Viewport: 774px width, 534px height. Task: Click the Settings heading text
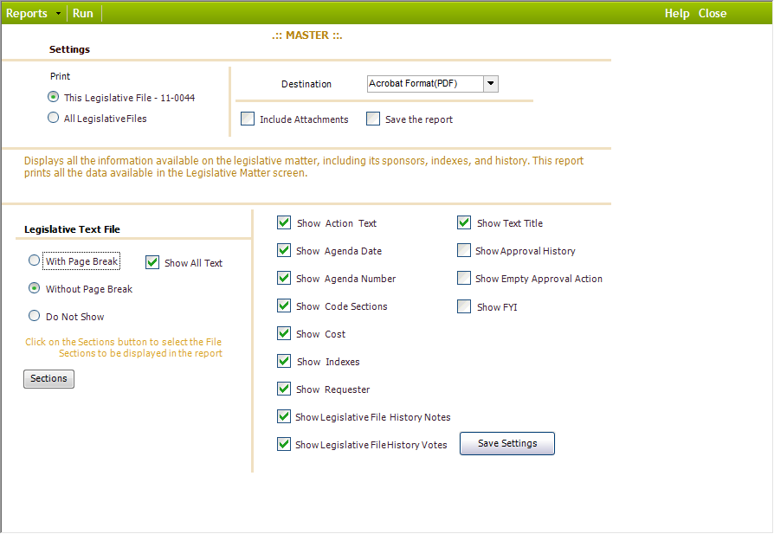click(69, 49)
